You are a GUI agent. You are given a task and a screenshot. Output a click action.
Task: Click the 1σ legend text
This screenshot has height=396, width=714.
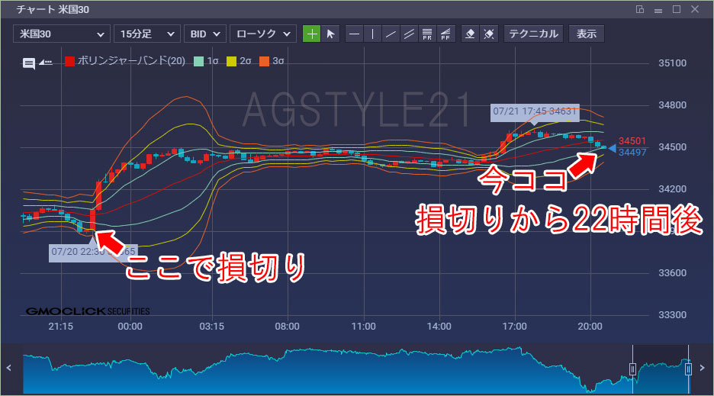coord(213,61)
